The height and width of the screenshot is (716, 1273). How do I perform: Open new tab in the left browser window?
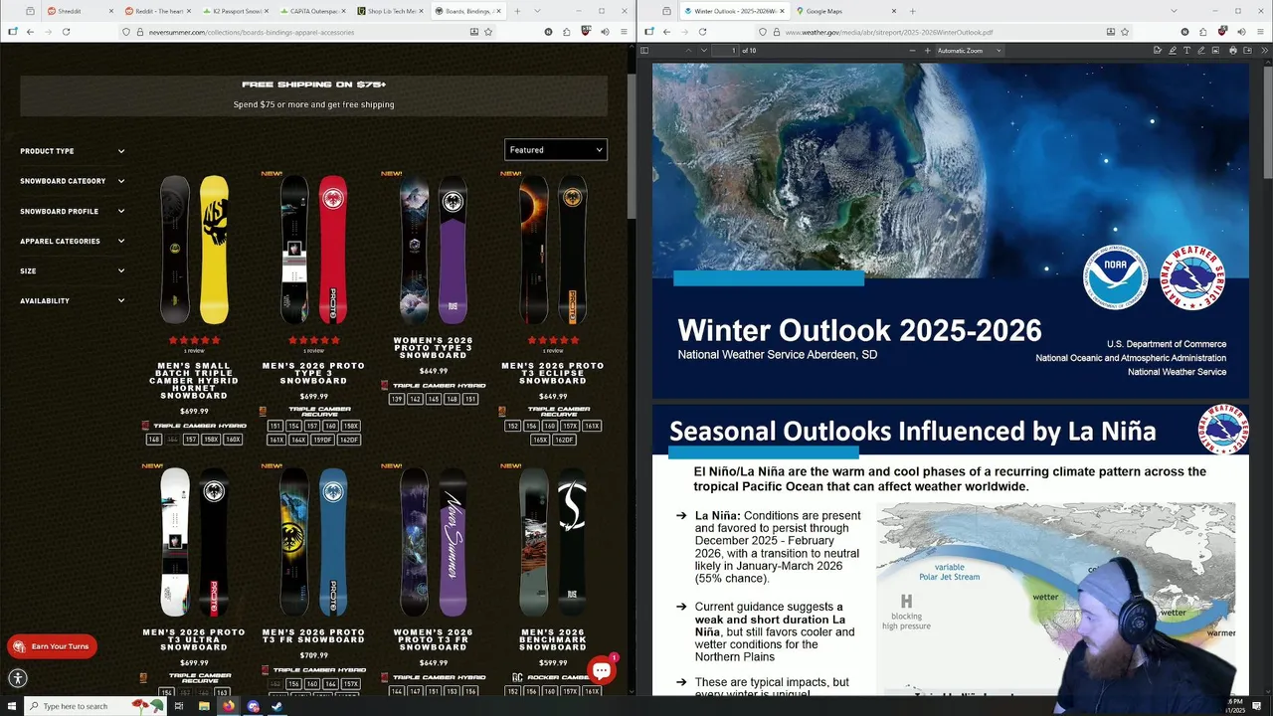point(516,11)
